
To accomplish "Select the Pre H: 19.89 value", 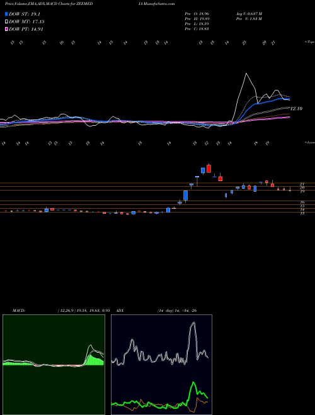I will coord(197,19).
